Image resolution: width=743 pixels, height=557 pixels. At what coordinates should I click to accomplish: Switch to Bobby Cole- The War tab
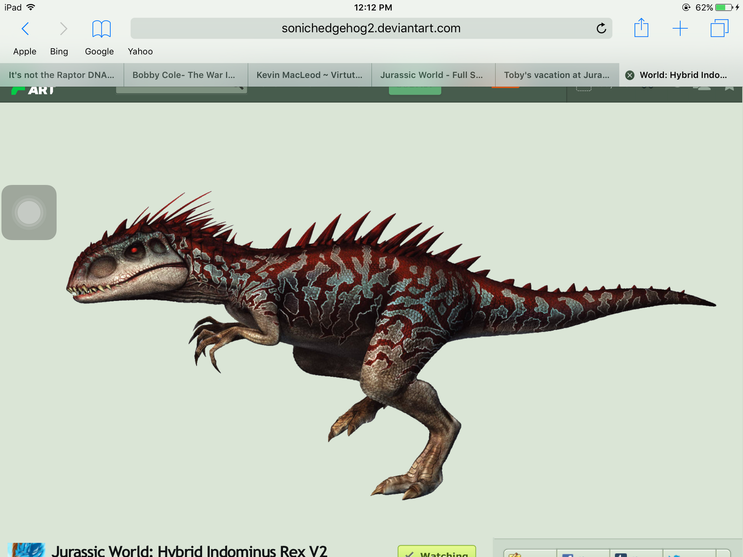click(x=184, y=75)
